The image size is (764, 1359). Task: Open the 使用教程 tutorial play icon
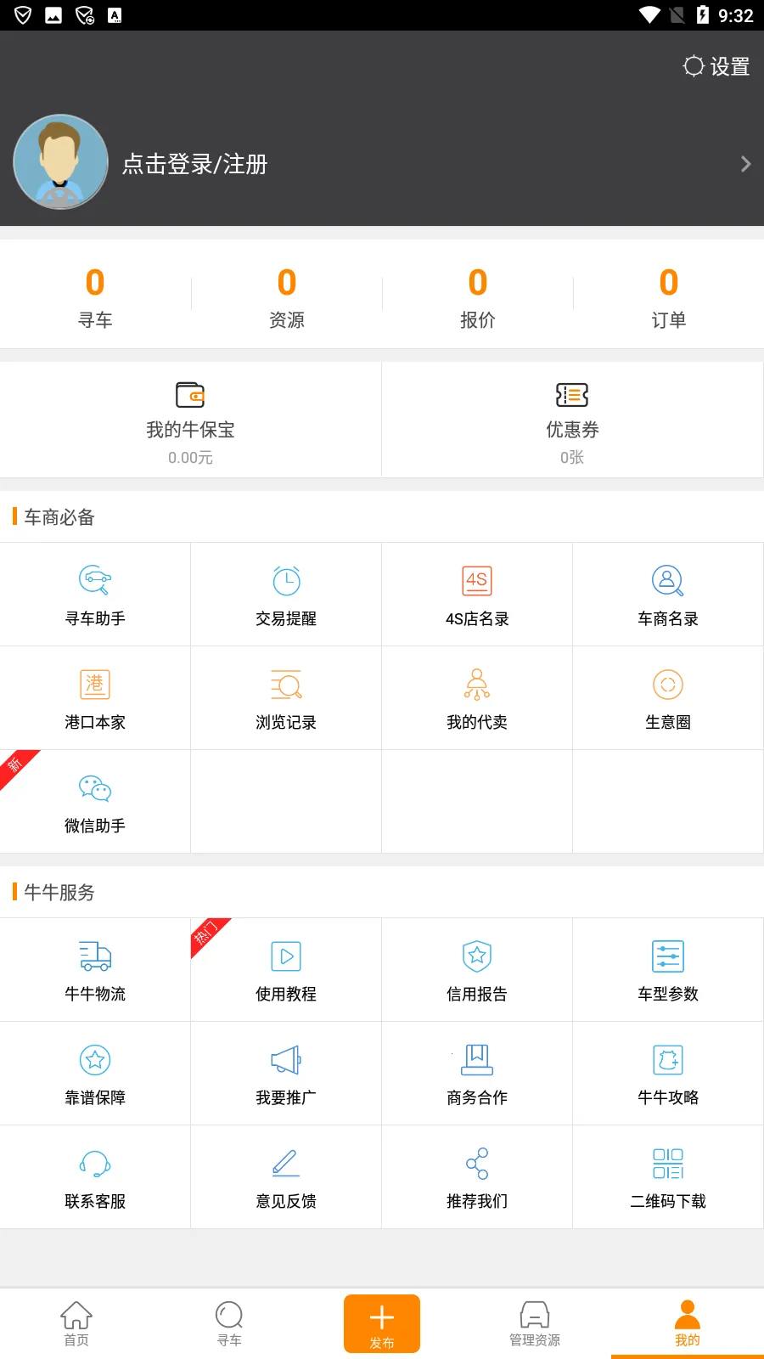tap(286, 956)
